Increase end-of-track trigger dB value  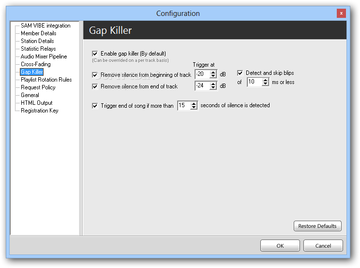(213, 84)
